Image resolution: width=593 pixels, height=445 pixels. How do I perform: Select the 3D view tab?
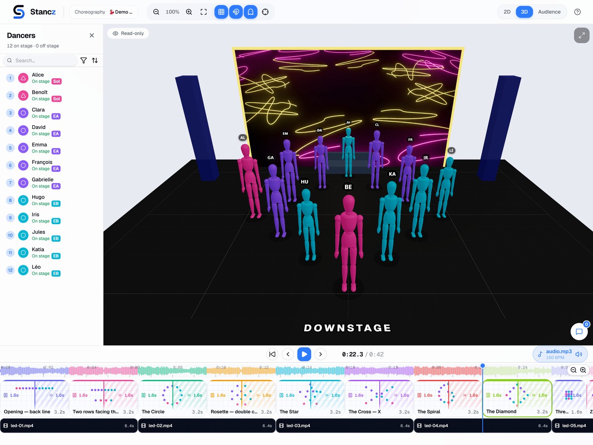click(524, 12)
